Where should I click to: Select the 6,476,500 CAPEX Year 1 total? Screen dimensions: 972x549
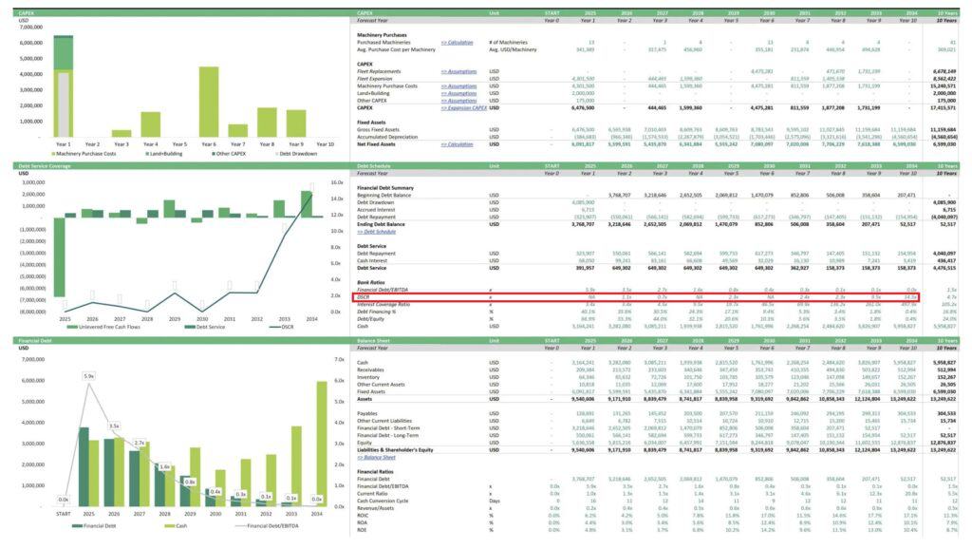tap(583, 108)
